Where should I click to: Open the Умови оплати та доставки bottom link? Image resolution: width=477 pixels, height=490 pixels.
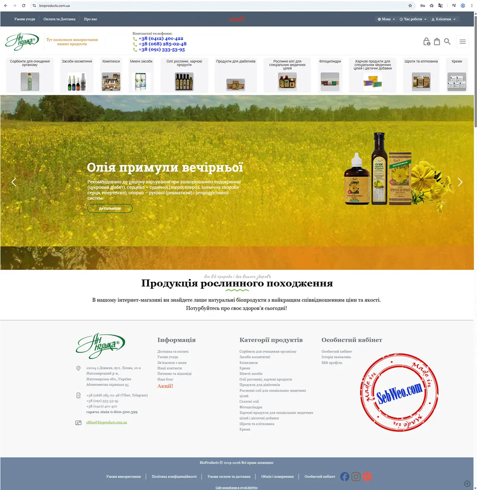pyautogui.click(x=229, y=477)
